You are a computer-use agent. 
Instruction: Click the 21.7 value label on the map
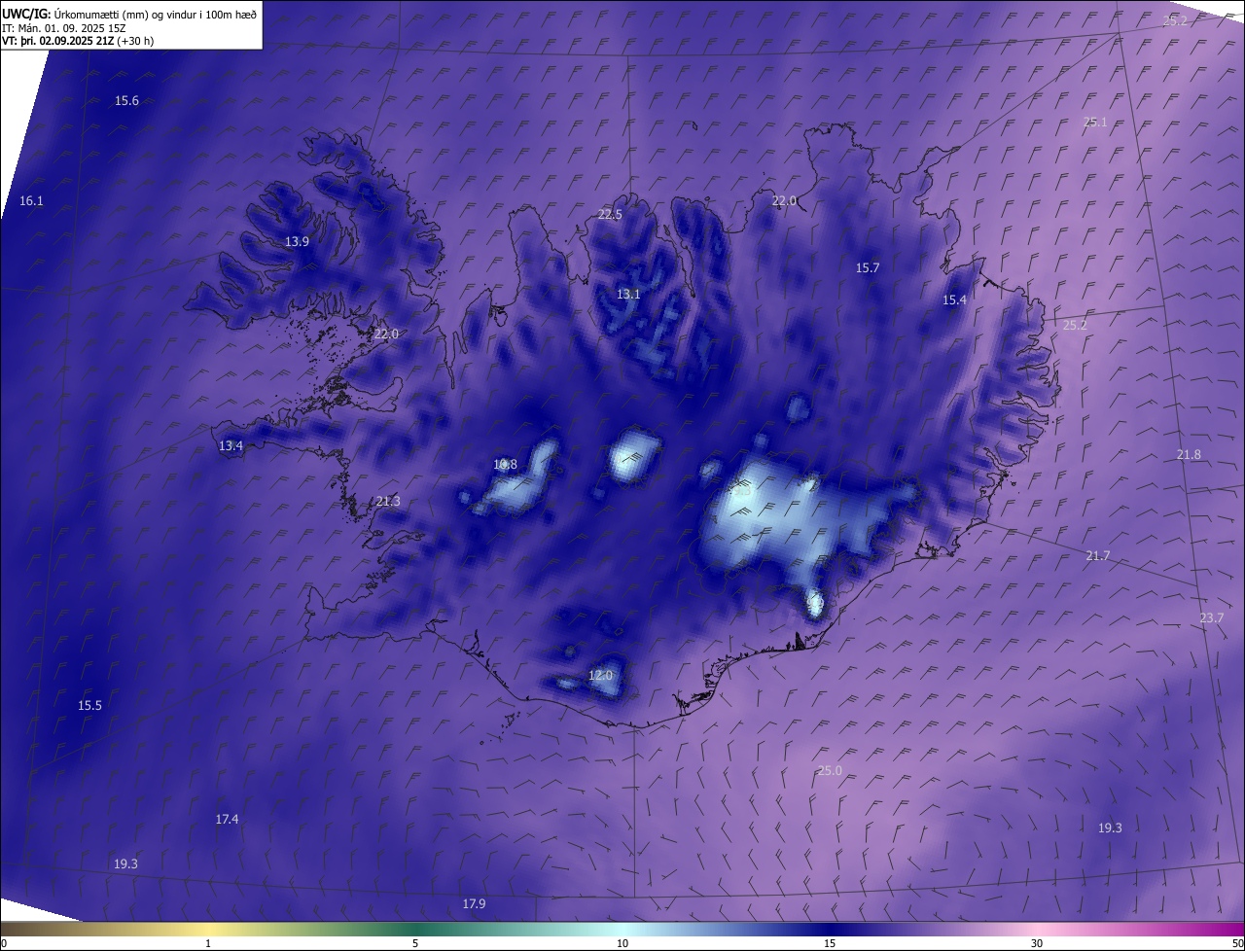[x=1097, y=556]
